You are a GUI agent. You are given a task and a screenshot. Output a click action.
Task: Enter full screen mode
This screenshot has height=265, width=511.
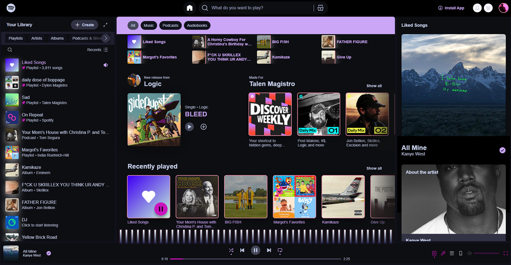coord(506,253)
